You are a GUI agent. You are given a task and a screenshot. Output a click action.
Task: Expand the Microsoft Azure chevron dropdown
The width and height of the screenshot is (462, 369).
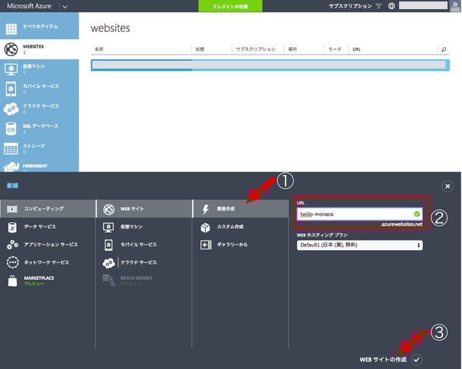[x=65, y=7]
